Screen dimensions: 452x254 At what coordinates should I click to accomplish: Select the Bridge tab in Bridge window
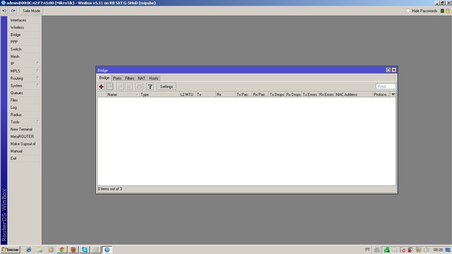pos(105,78)
